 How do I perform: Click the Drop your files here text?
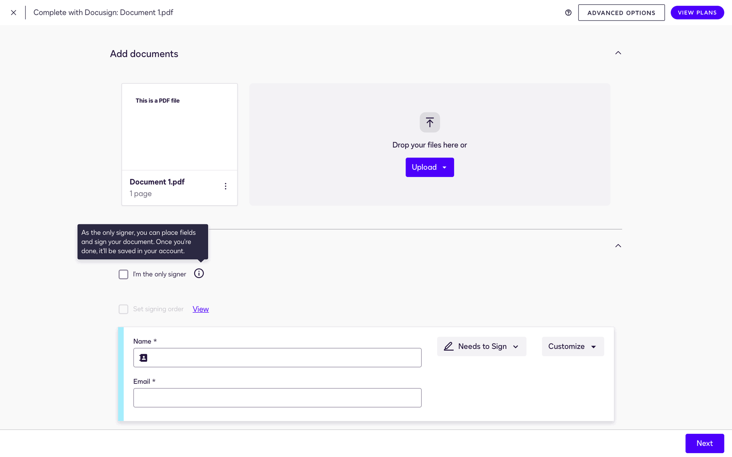tap(430, 145)
